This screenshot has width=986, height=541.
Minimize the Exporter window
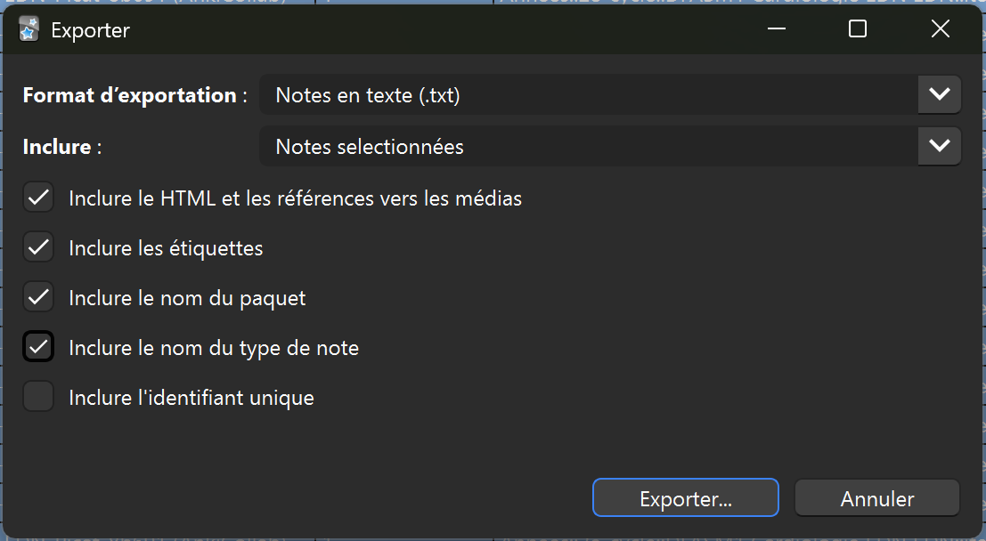point(776,28)
